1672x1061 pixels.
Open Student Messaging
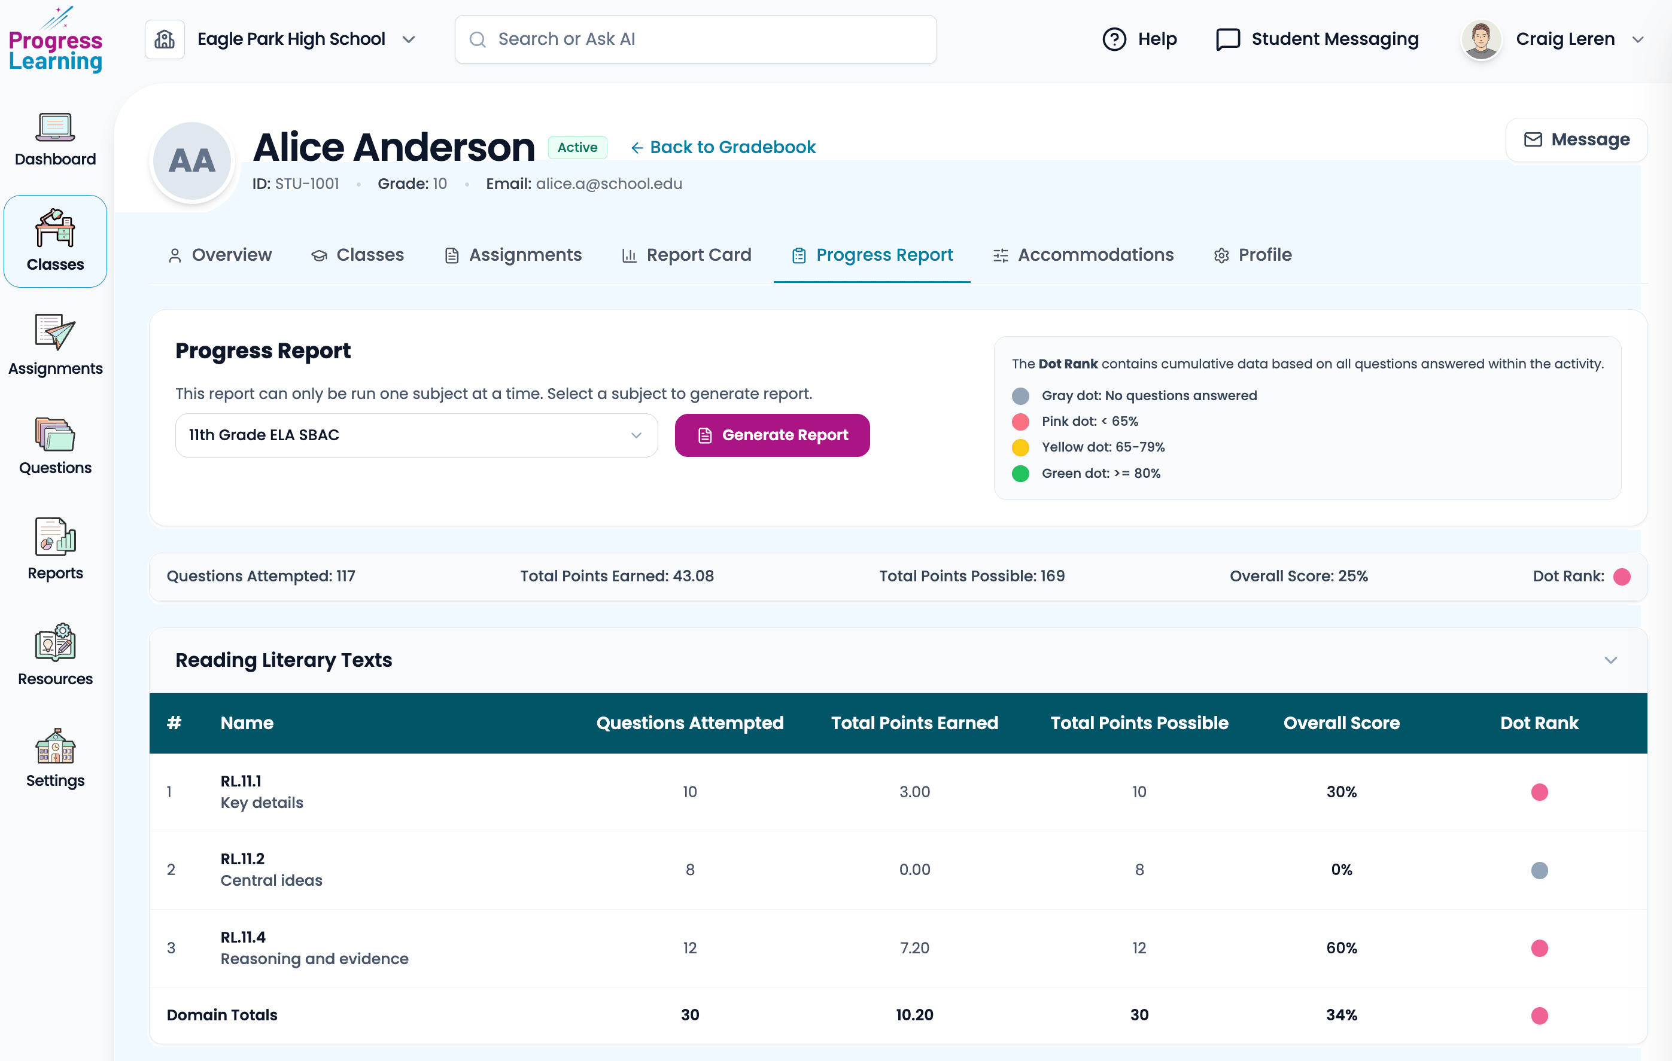click(x=1317, y=39)
